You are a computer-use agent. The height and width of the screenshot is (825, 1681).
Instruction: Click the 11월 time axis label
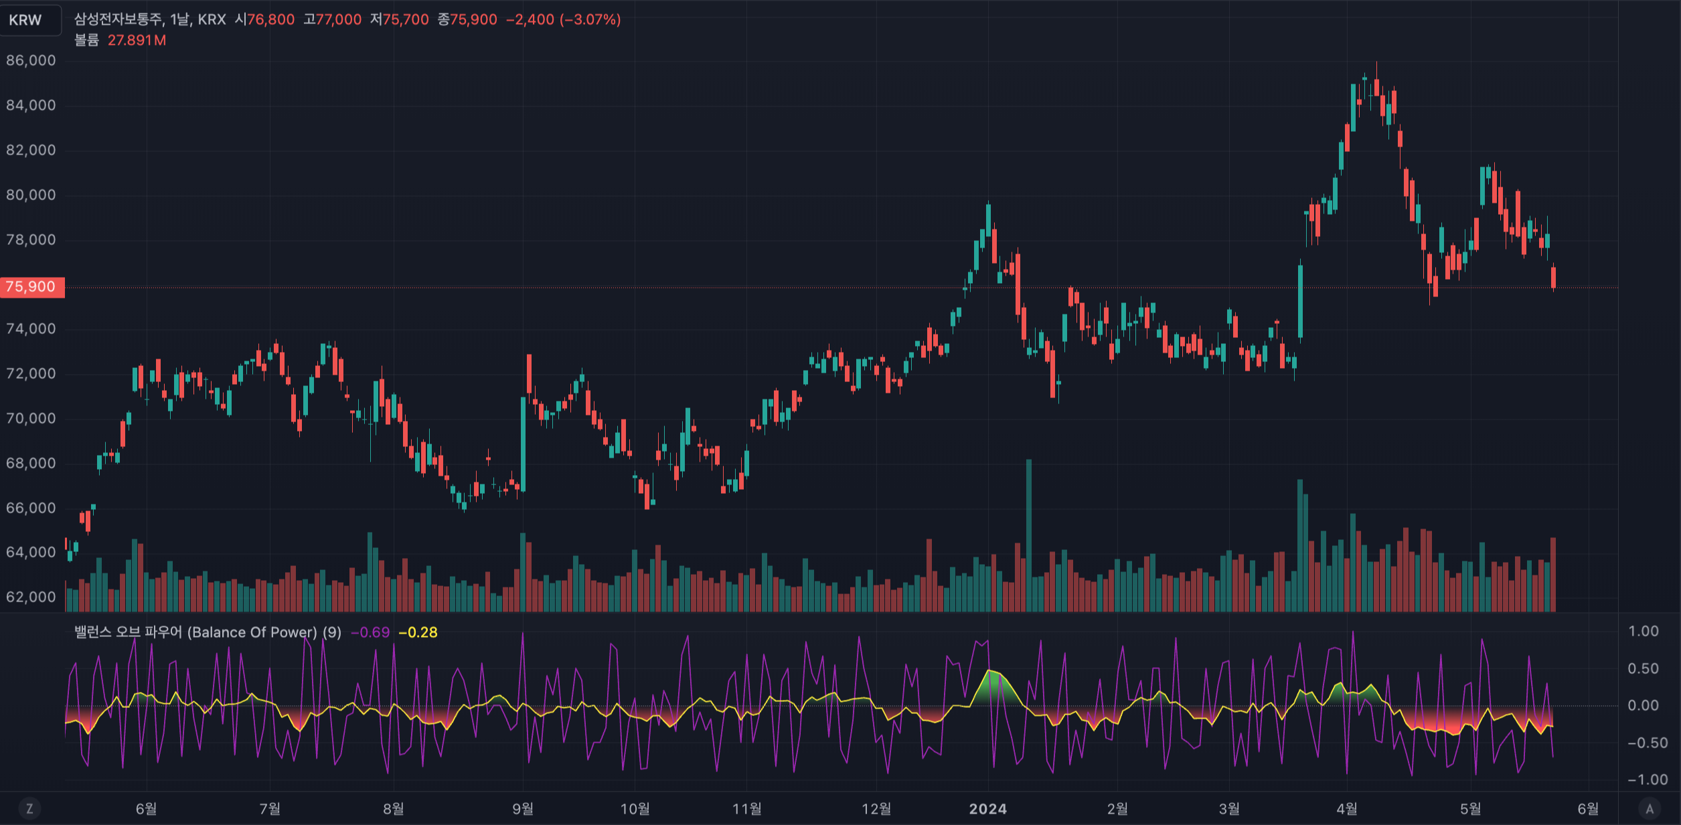point(747,809)
